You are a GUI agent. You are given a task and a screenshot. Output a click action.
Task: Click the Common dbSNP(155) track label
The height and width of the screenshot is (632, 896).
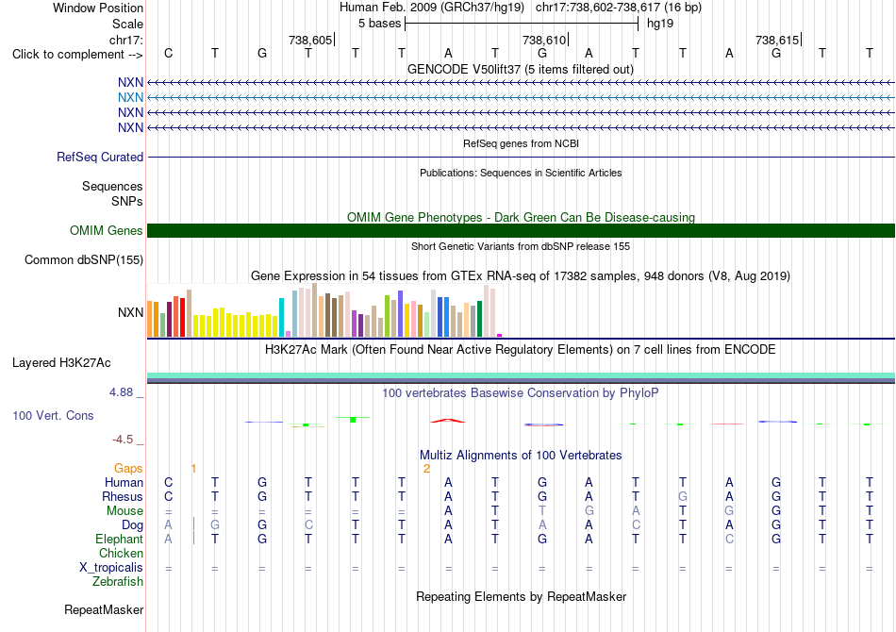coord(83,260)
